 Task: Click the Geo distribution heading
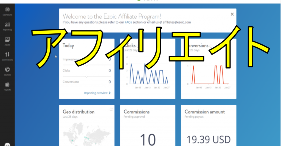(x=78, y=112)
